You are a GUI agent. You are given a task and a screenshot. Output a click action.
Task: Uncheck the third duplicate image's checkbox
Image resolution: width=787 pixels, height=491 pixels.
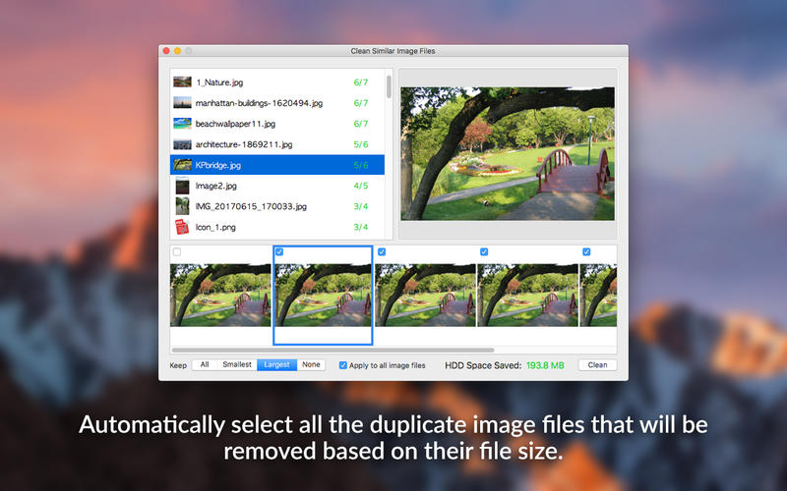click(x=382, y=252)
